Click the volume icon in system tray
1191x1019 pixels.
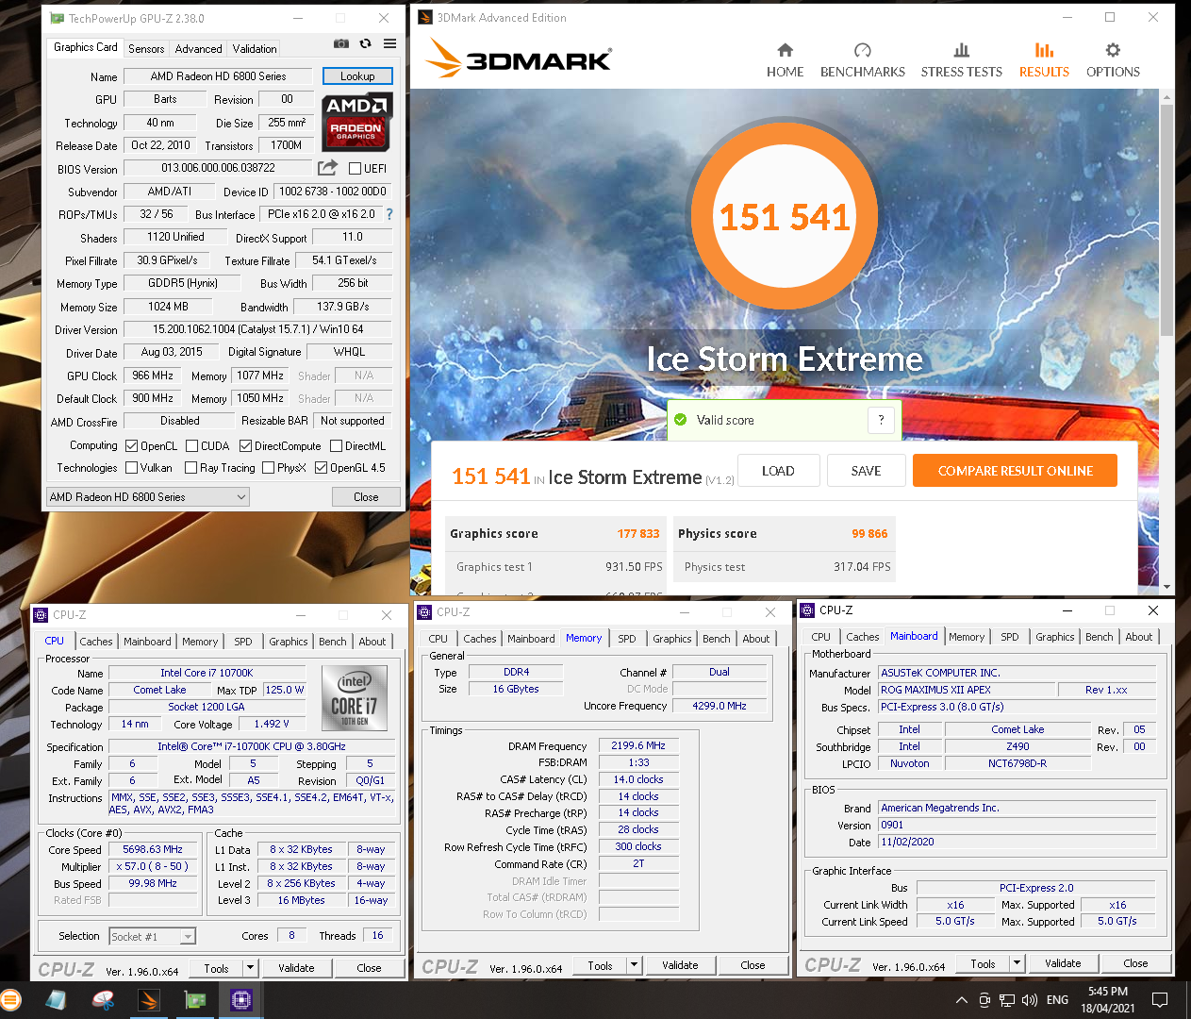click(x=1029, y=1000)
